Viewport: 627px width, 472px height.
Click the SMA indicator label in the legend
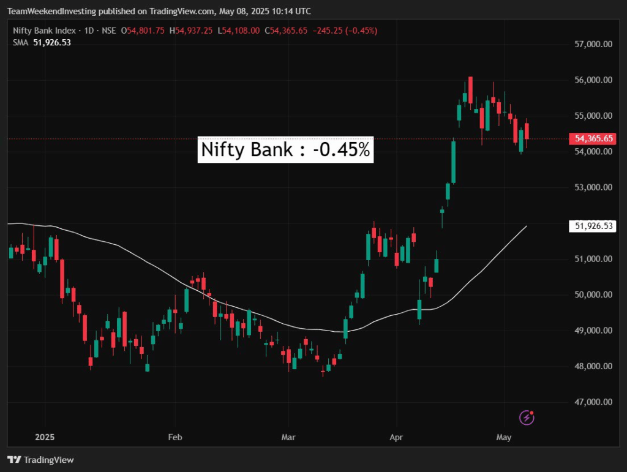click(x=20, y=43)
